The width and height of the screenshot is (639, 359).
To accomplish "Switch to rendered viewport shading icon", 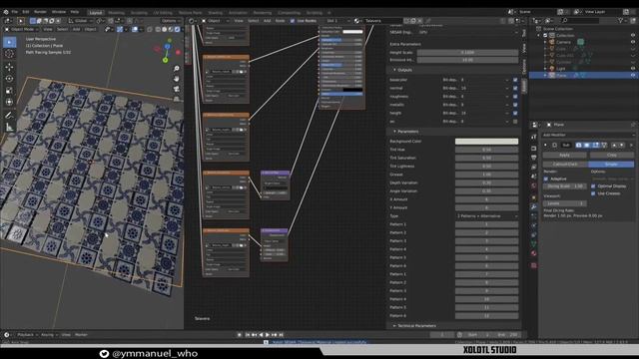I will point(178,29).
